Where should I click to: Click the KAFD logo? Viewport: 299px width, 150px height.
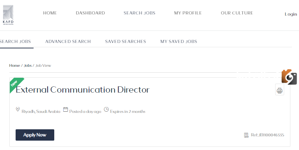[8, 15]
